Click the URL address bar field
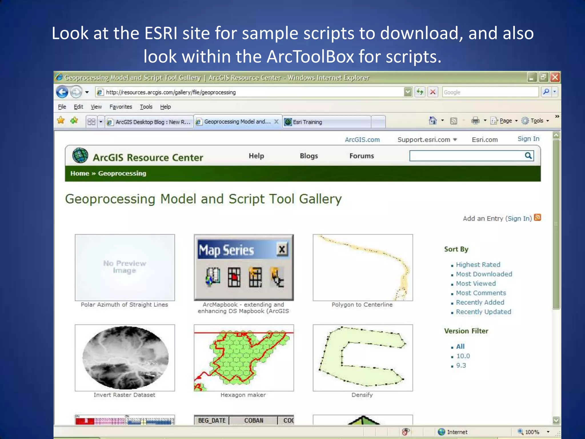 pyautogui.click(x=250, y=92)
